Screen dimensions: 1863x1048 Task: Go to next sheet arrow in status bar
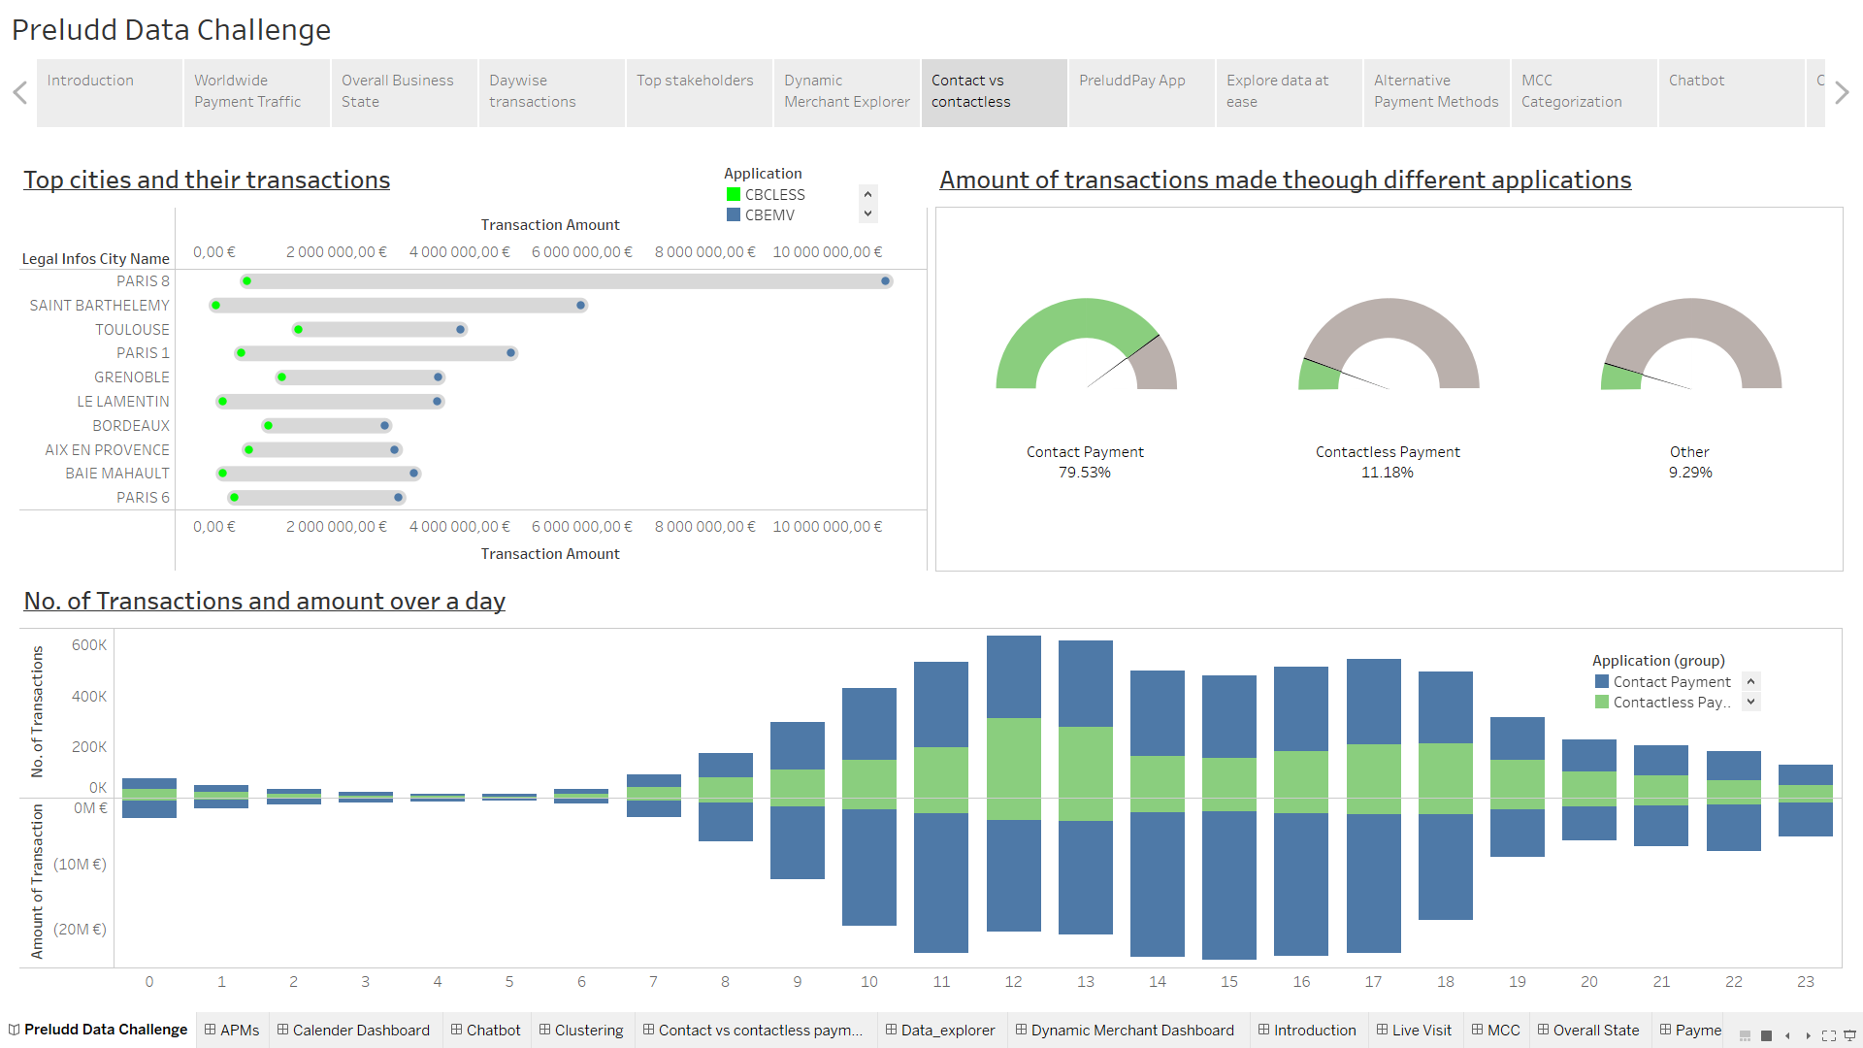click(1808, 1035)
